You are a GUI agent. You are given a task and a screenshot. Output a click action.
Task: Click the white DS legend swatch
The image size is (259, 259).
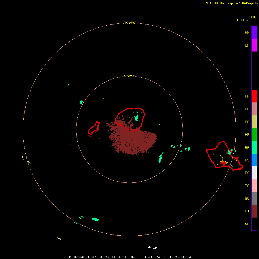(254, 173)
